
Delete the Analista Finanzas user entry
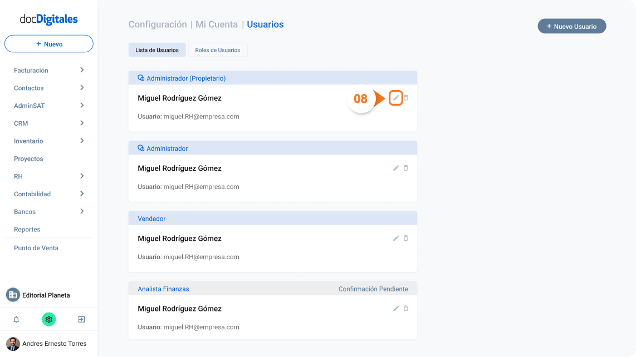coord(405,309)
